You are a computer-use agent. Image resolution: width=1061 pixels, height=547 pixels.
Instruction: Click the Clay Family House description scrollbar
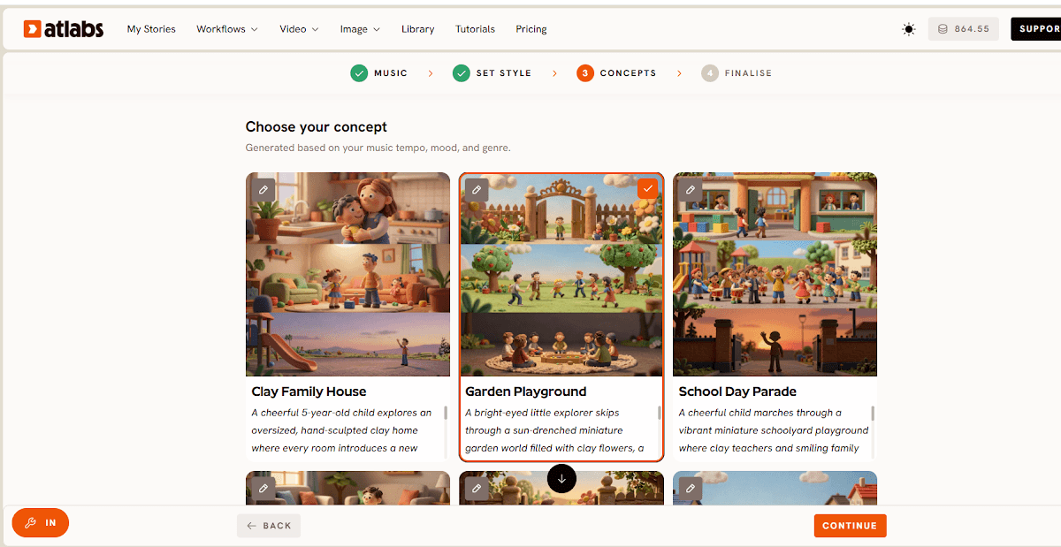pos(446,413)
